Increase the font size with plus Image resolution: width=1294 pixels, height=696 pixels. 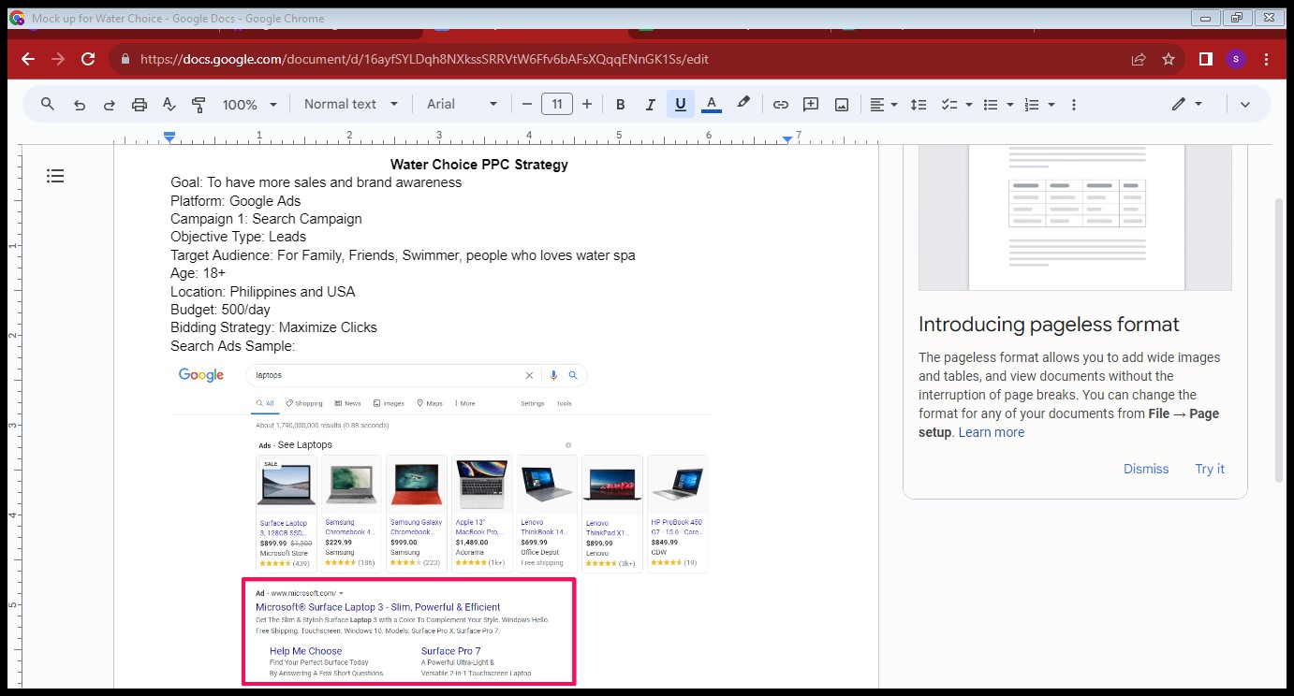point(587,104)
